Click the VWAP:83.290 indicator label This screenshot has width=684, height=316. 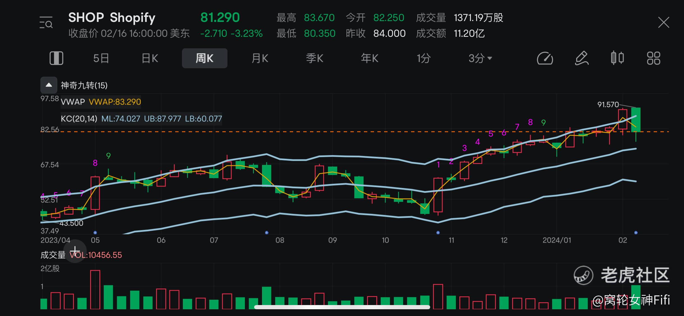tap(115, 102)
